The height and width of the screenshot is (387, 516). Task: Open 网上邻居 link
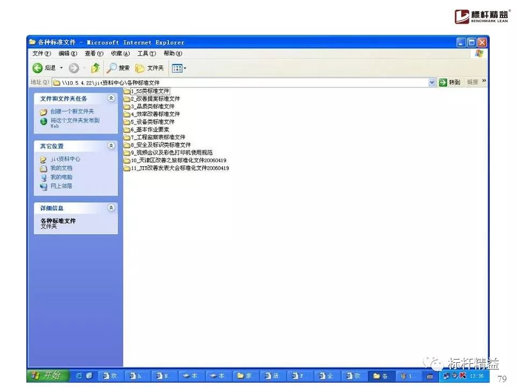point(61,186)
